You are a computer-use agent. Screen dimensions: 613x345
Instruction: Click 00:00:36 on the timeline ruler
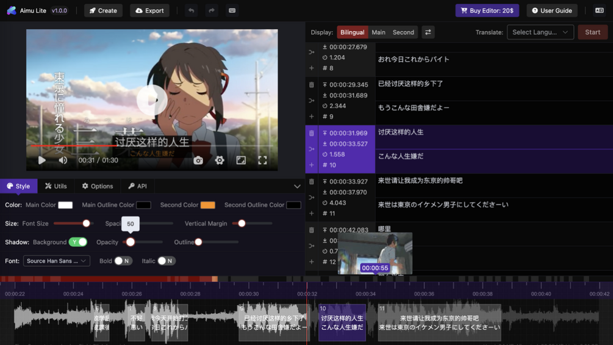coord(424,294)
